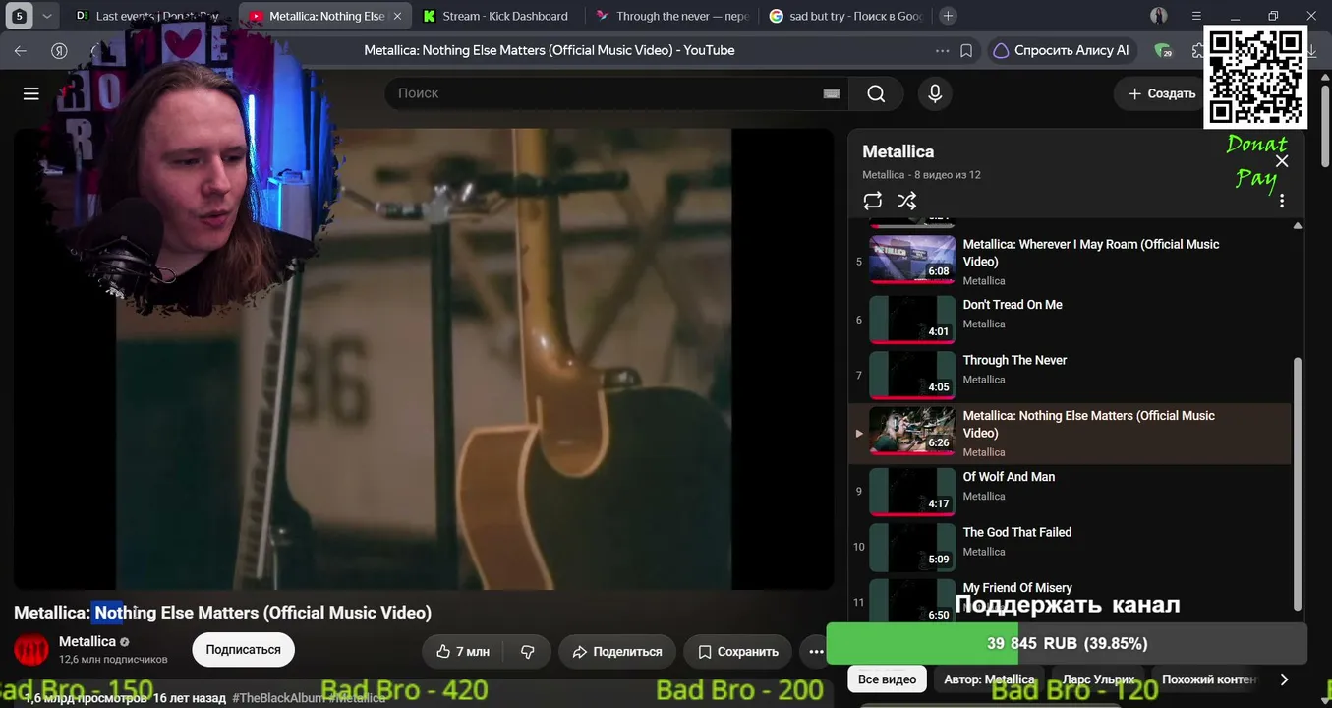Viewport: 1332px width, 708px height.
Task: Open the on-screen keyboard in search box
Action: click(x=832, y=93)
